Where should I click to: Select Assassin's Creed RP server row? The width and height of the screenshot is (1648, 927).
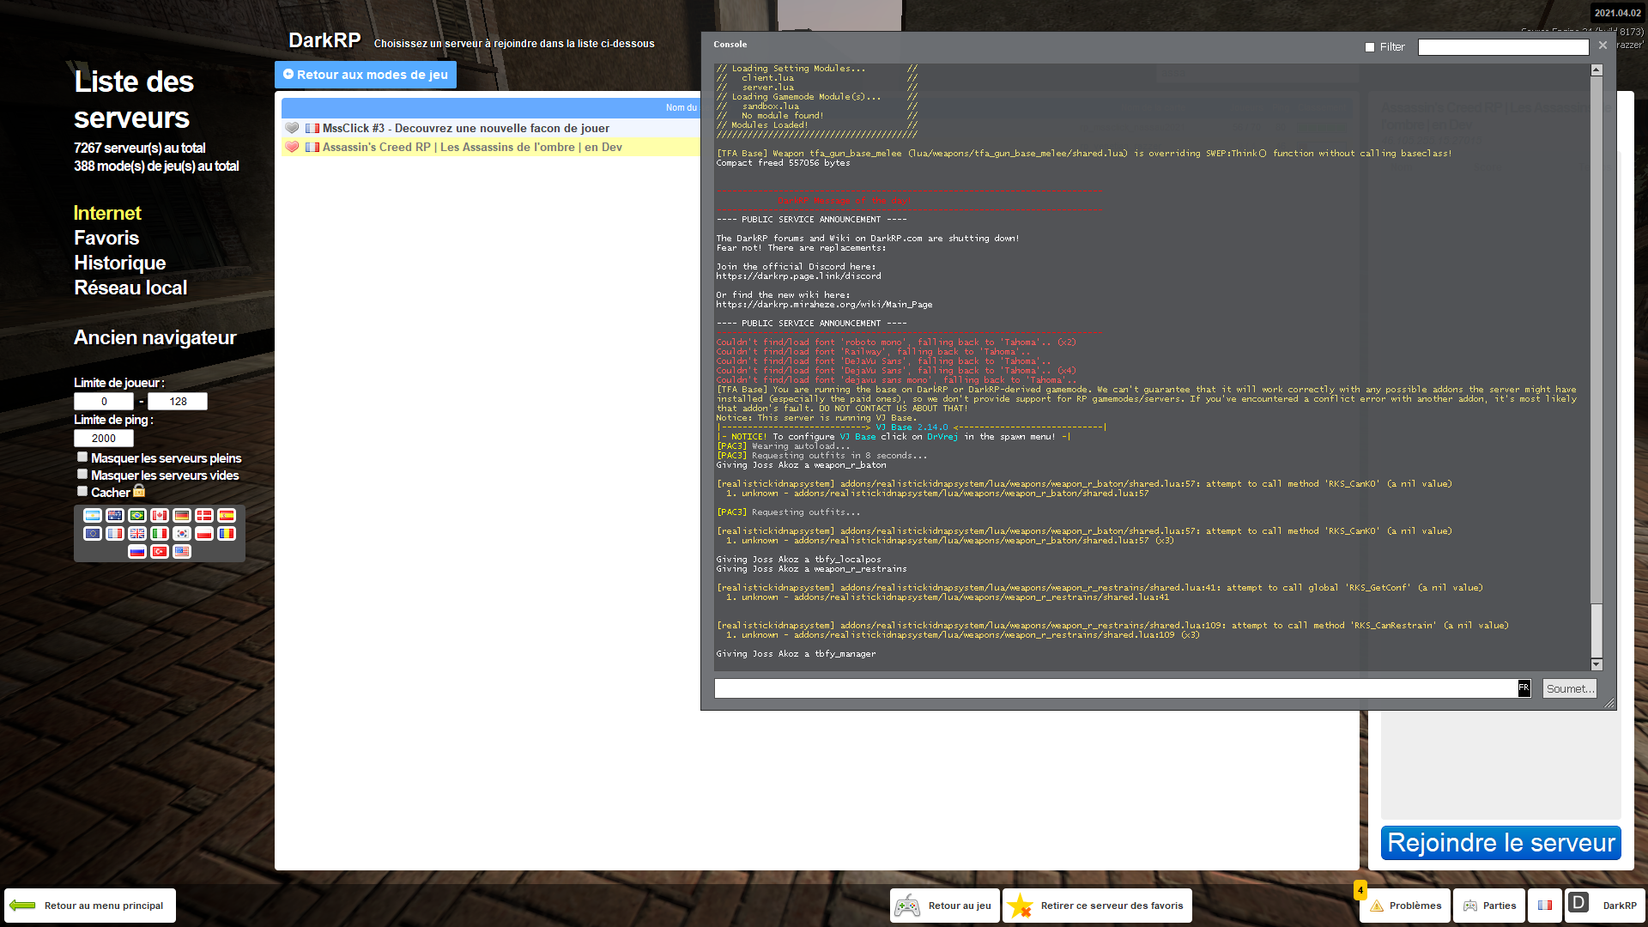(491, 148)
